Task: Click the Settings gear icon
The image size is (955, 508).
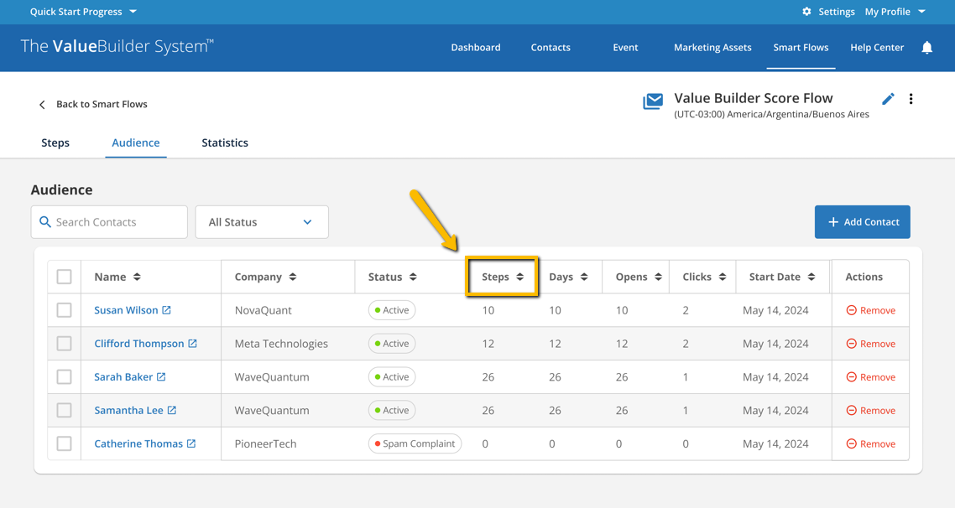Action: point(806,12)
